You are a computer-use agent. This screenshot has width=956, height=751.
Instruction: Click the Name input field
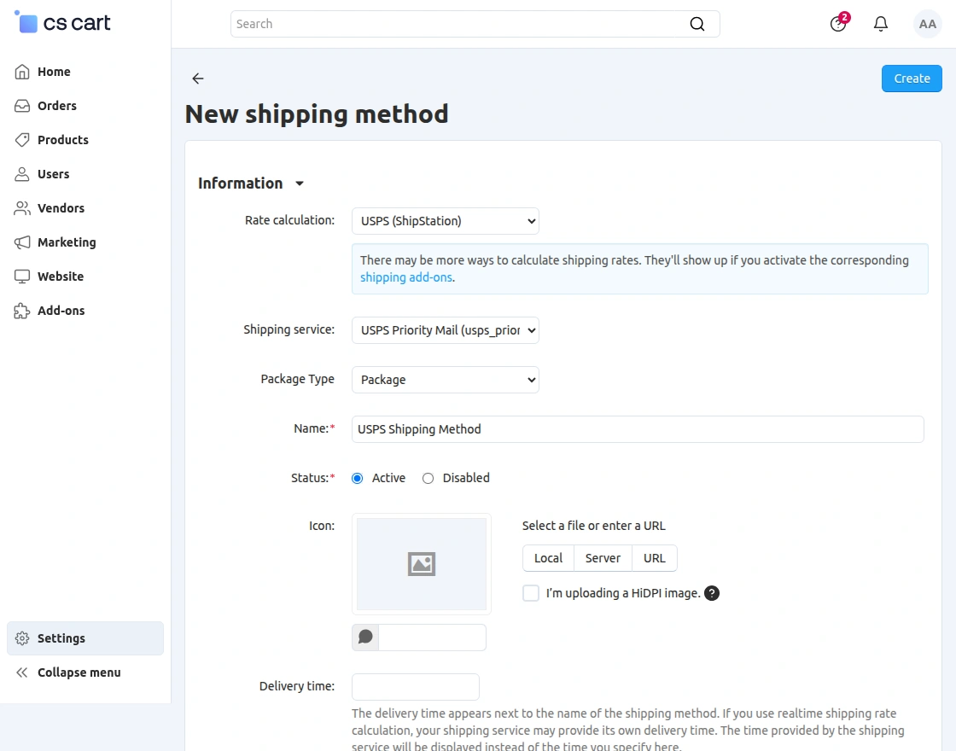tap(638, 429)
